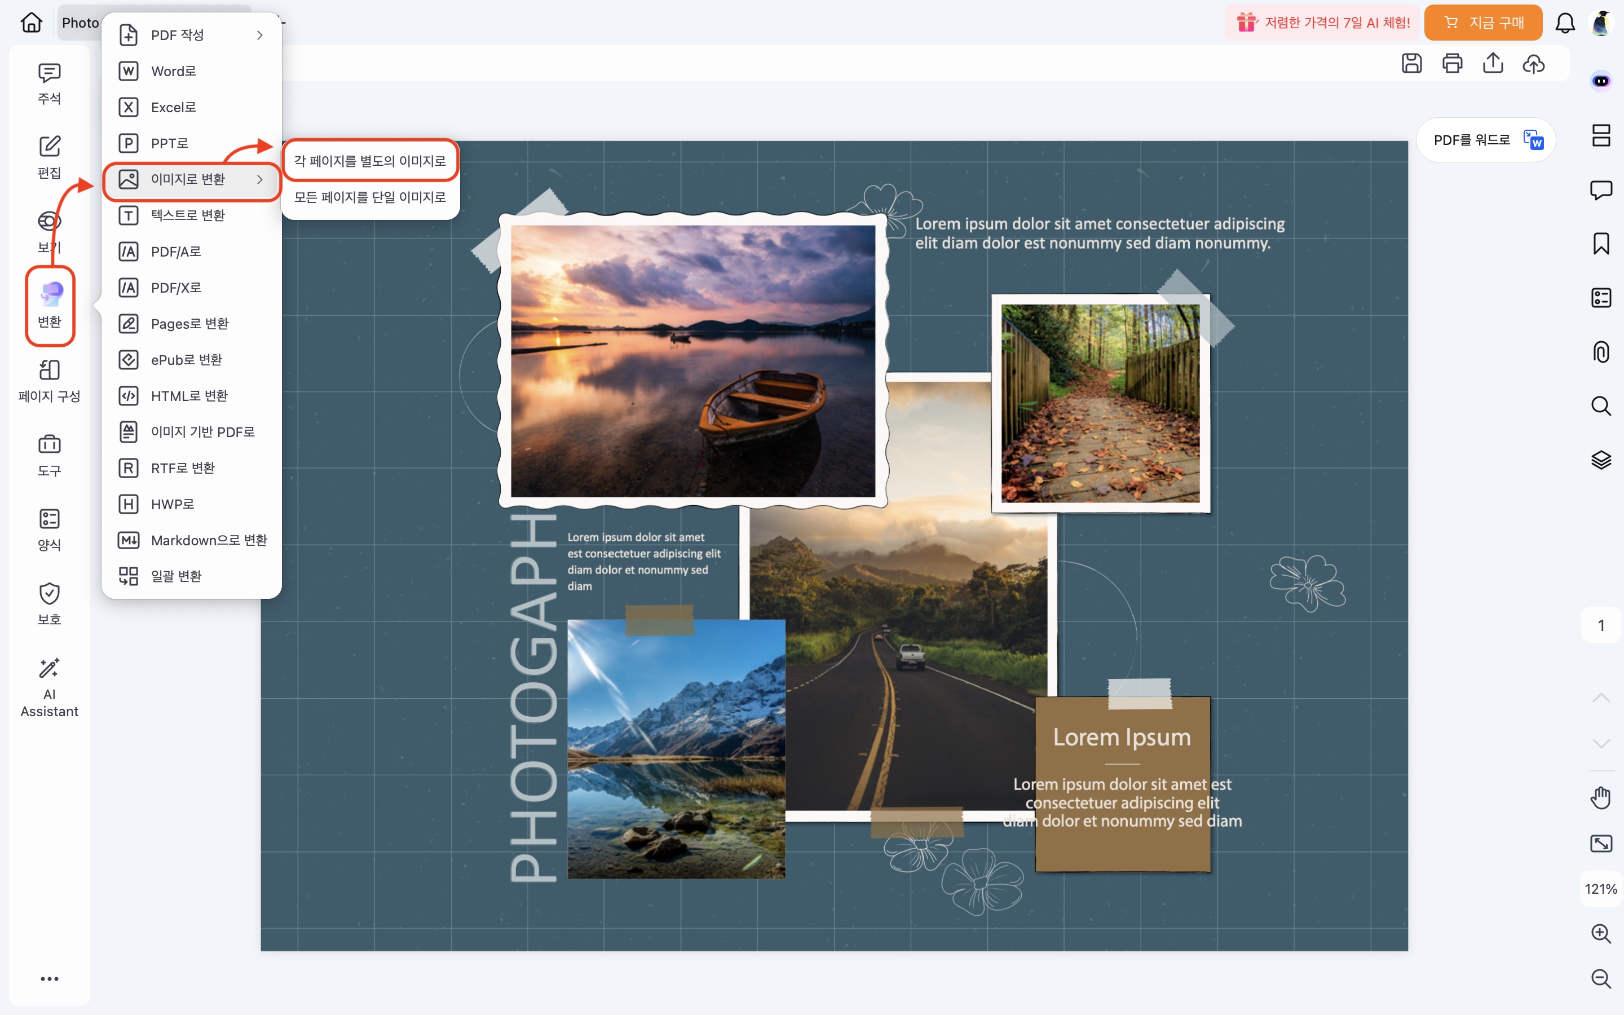Click the save disk icon
Screen dimensions: 1624x1015
tap(1412, 63)
